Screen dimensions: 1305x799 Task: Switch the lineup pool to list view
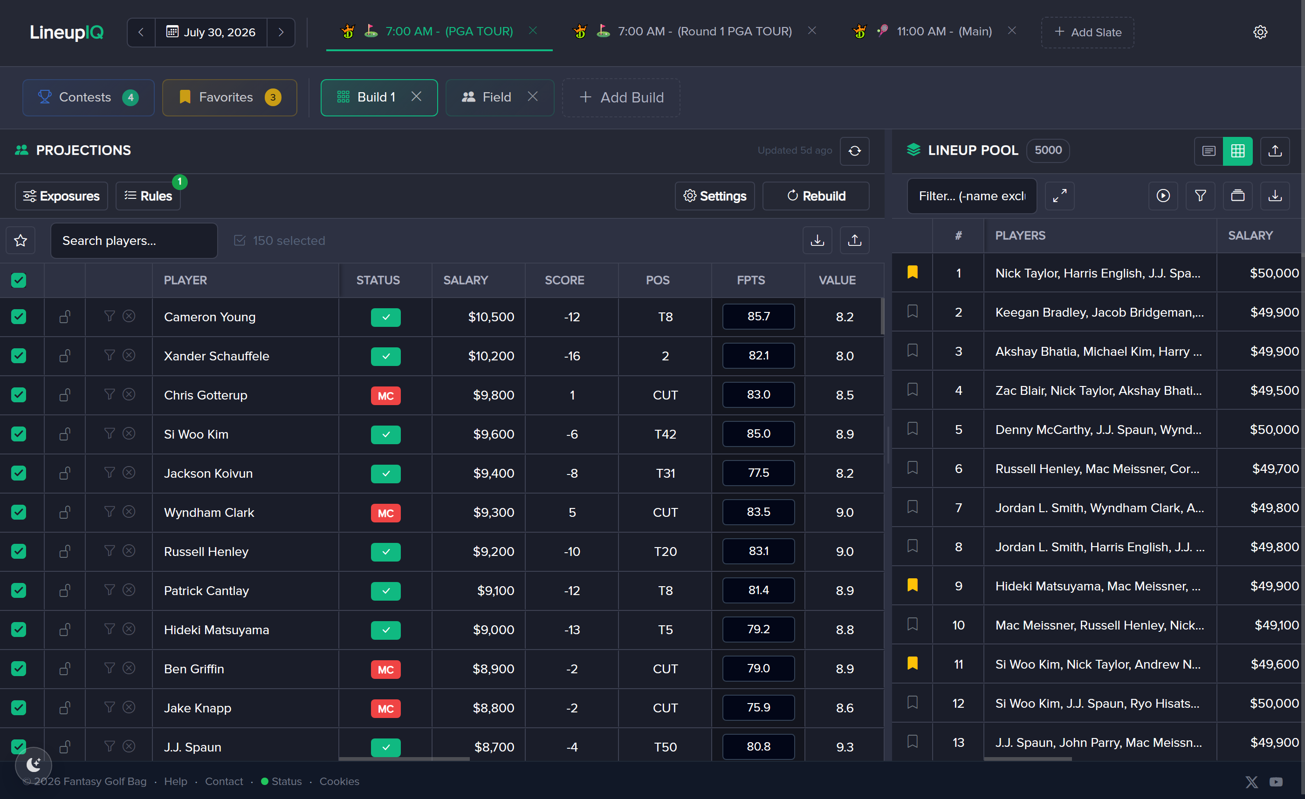[1209, 151]
